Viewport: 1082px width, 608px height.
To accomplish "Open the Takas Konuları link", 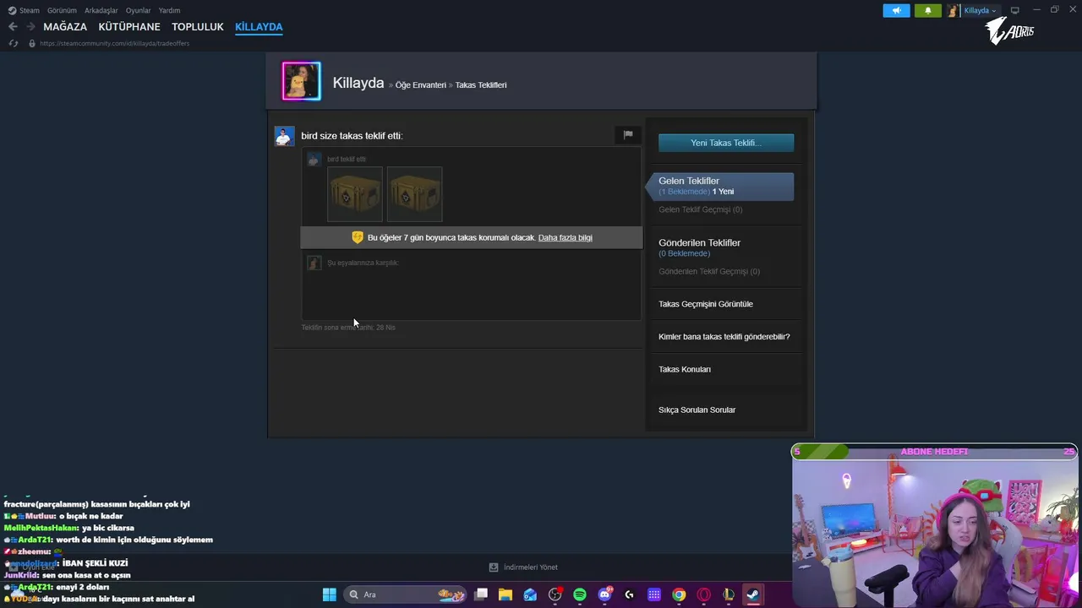I will (x=685, y=369).
